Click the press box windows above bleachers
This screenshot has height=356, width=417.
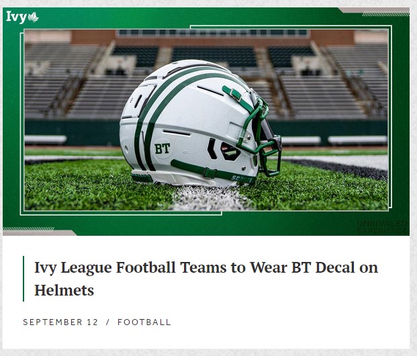coord(213,33)
